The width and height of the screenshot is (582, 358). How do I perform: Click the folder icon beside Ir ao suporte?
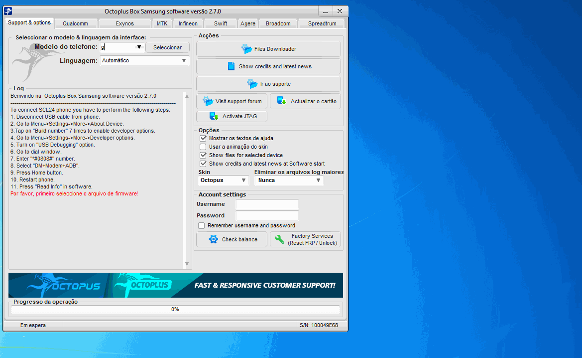pos(252,84)
